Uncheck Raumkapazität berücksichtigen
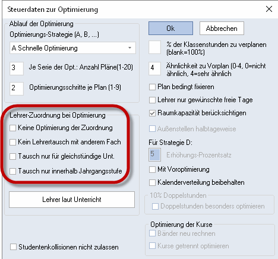Screen dimensions: 278x259 152,113
